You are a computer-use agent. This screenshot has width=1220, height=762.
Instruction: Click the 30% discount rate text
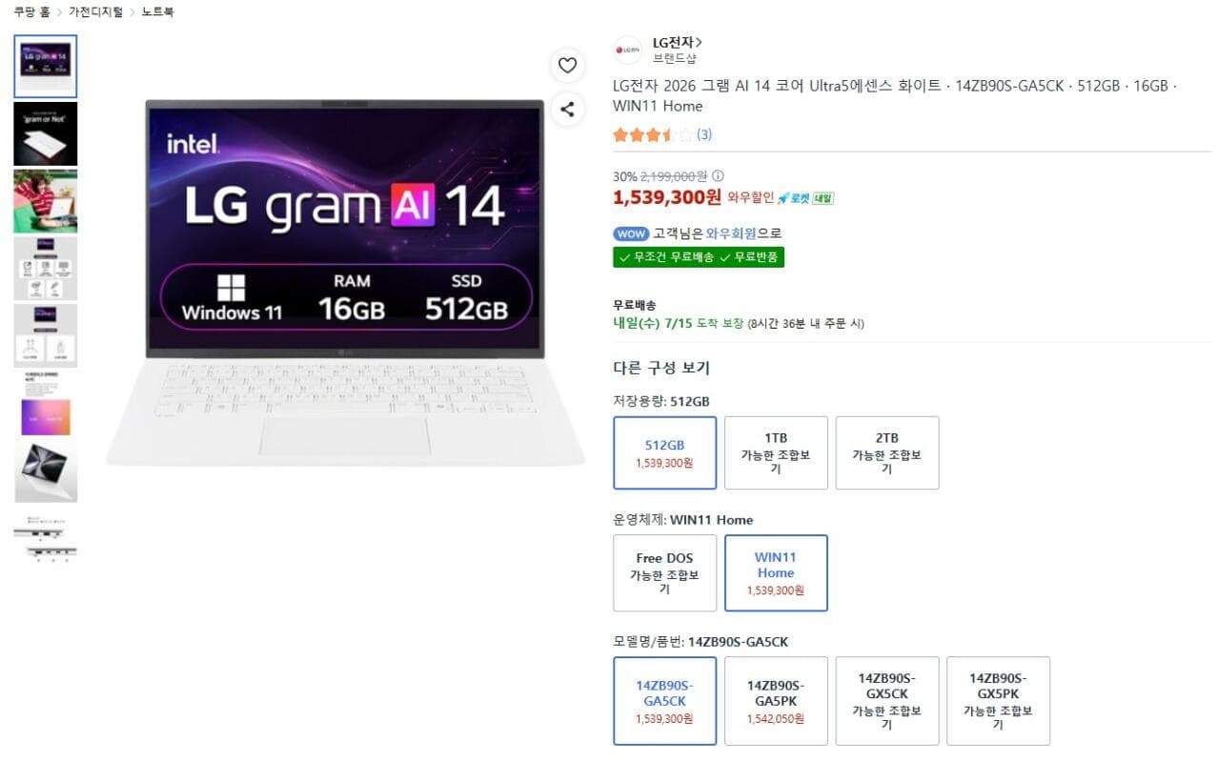click(624, 176)
